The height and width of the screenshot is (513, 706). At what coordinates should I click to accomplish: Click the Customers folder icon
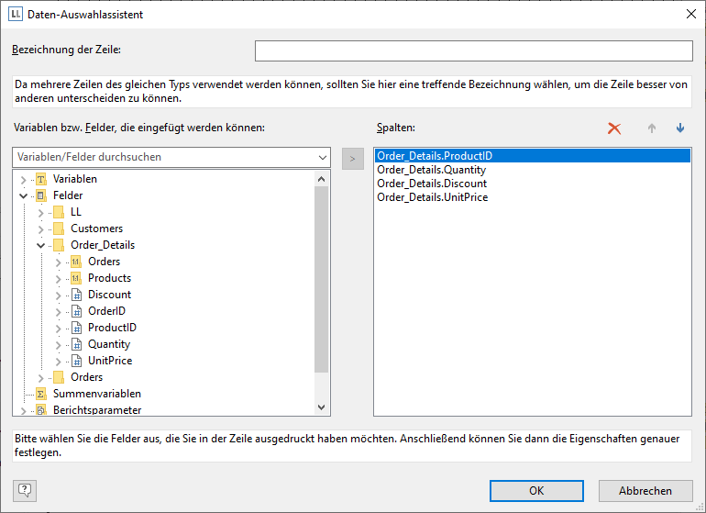pyautogui.click(x=58, y=229)
